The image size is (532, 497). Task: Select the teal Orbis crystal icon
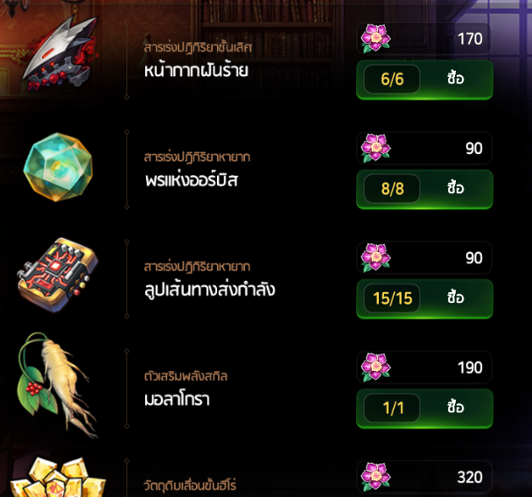(58, 167)
